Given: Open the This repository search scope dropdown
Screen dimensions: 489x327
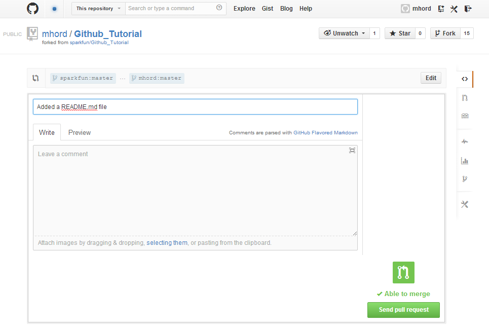Looking at the screenshot, I should [98, 9].
